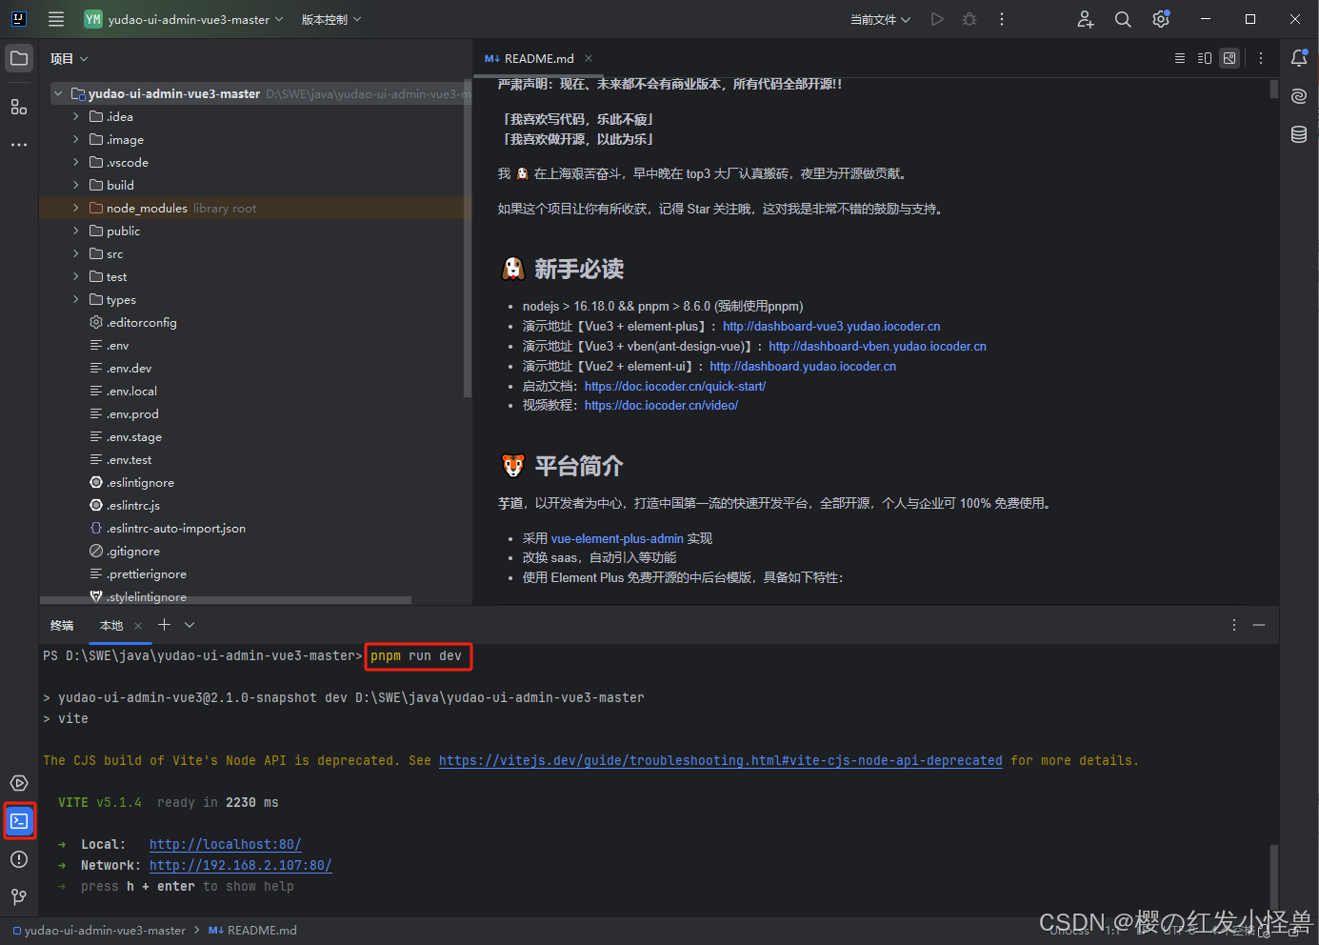Show more tool windows in the left sidebar
Viewport: 1319px width, 945px height.
point(19,145)
